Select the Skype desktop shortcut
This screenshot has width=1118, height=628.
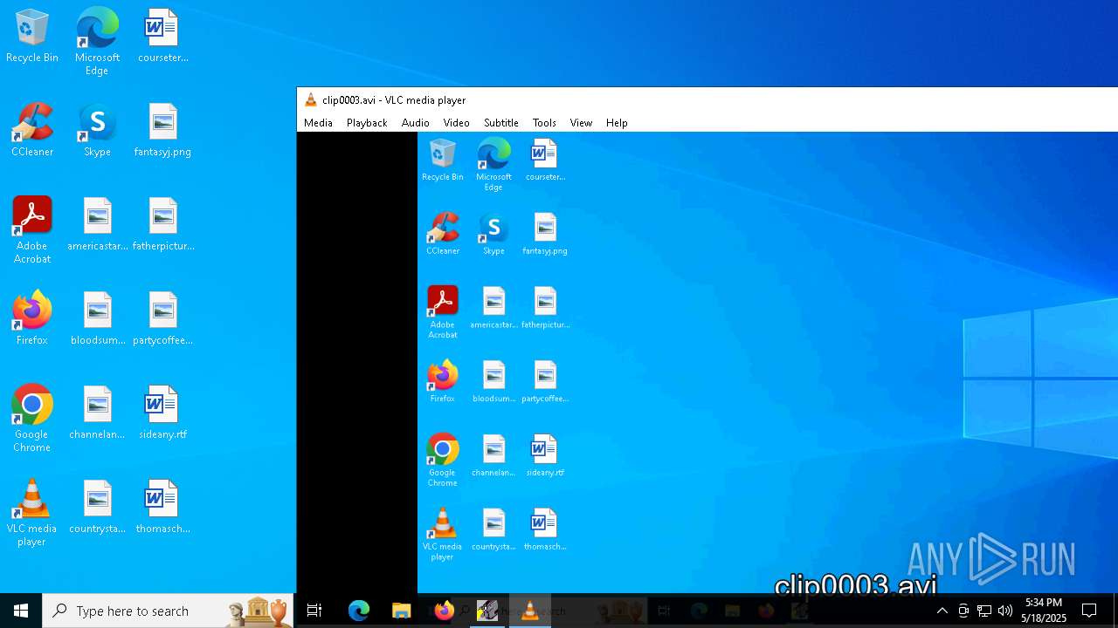pyautogui.click(x=97, y=131)
